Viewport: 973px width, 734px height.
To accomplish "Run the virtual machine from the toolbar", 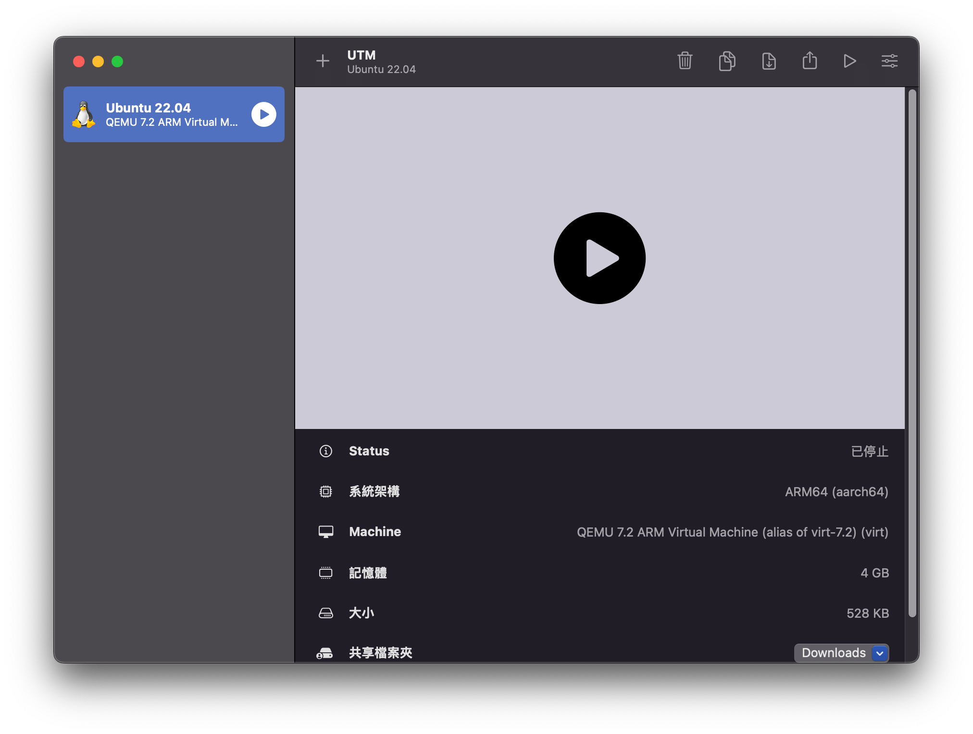I will coord(850,61).
